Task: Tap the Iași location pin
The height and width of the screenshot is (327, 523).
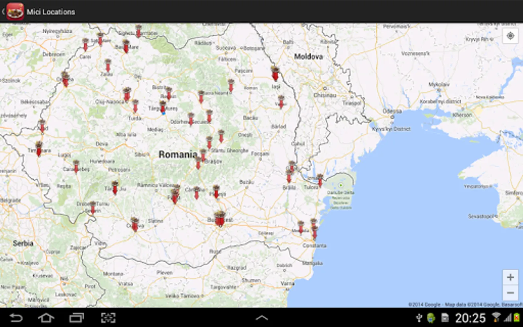Action: click(x=275, y=74)
